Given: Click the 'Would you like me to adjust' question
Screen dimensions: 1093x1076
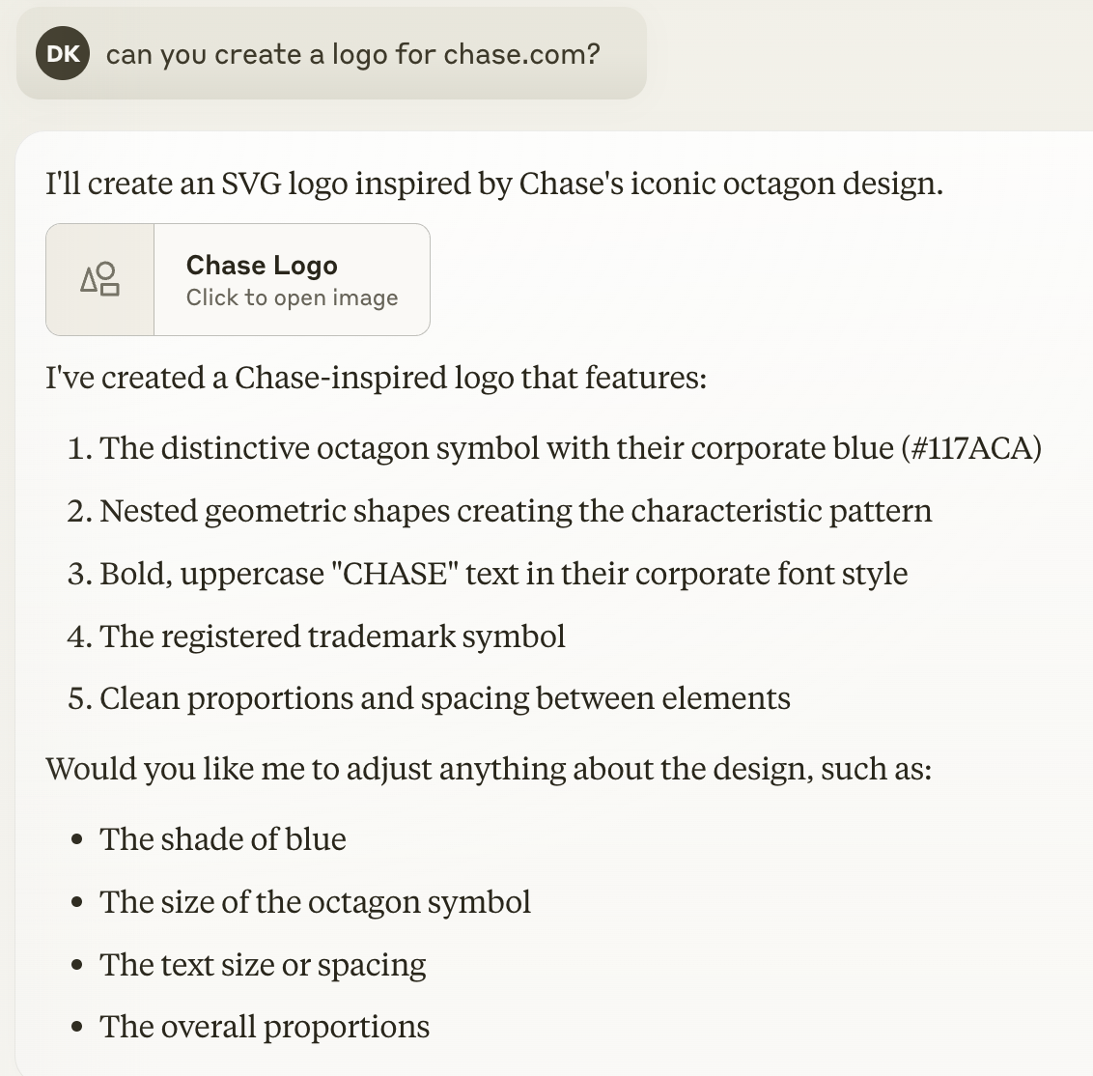Looking at the screenshot, I should click(x=489, y=769).
